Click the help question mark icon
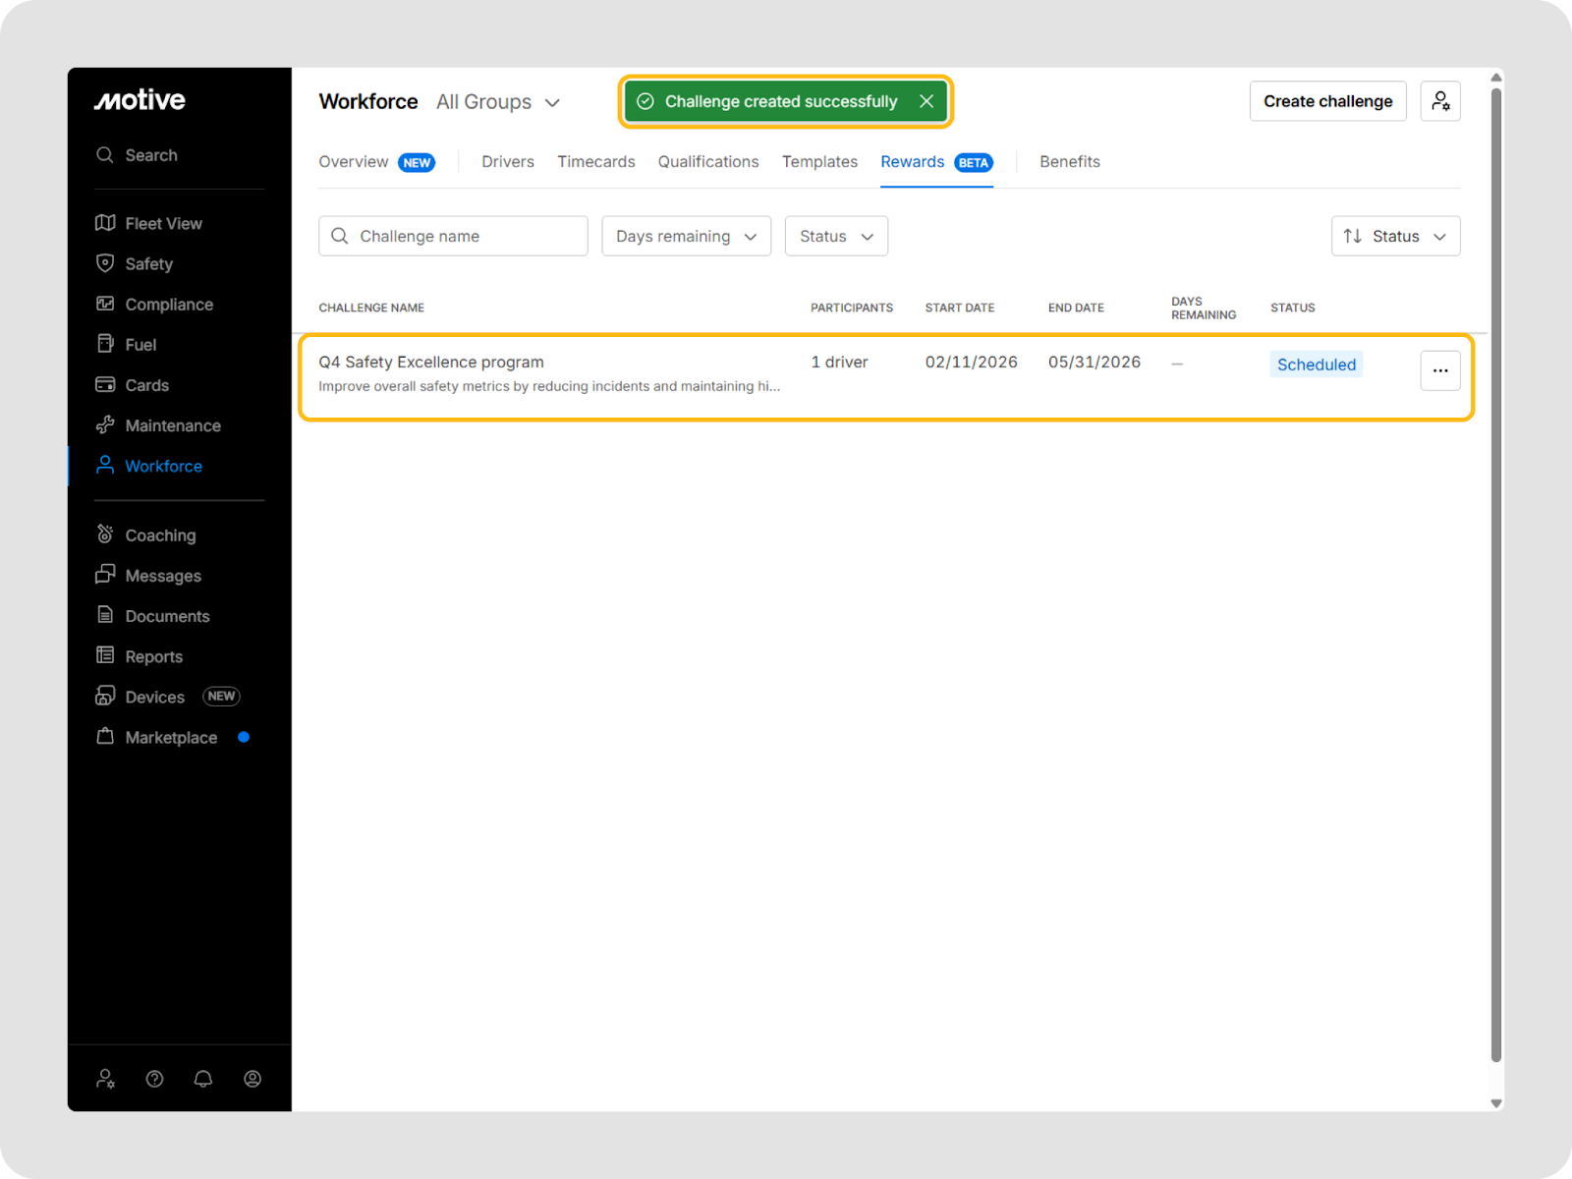This screenshot has height=1179, width=1572. (154, 1079)
